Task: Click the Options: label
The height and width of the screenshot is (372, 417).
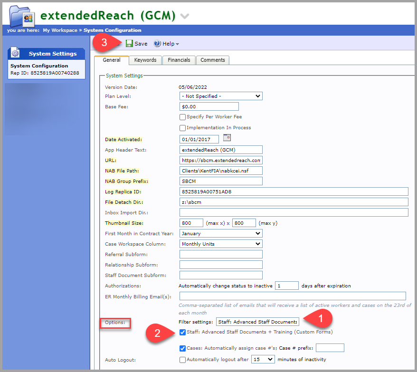Action: 115,323
